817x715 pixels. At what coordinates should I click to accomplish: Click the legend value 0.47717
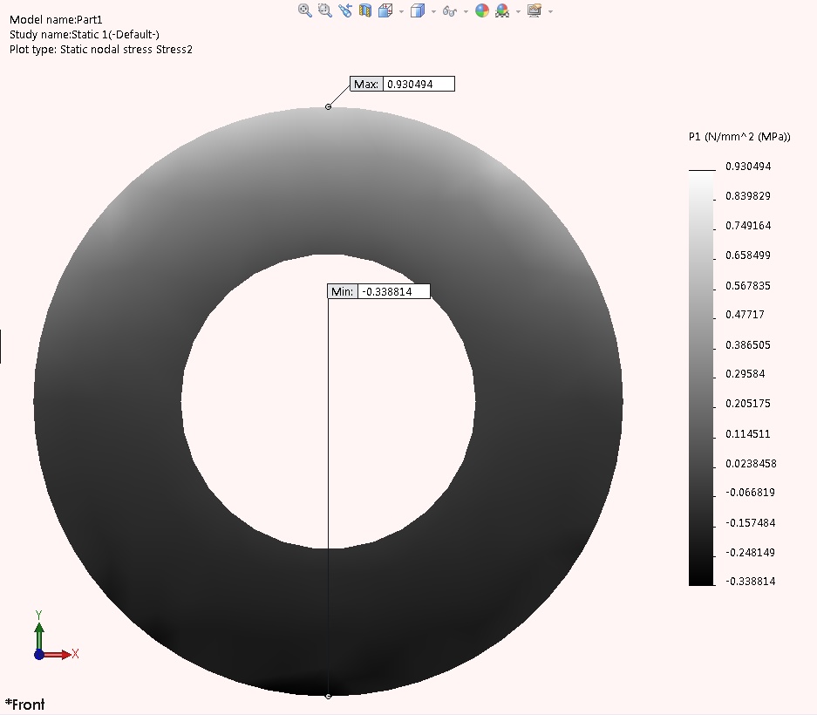(x=745, y=315)
